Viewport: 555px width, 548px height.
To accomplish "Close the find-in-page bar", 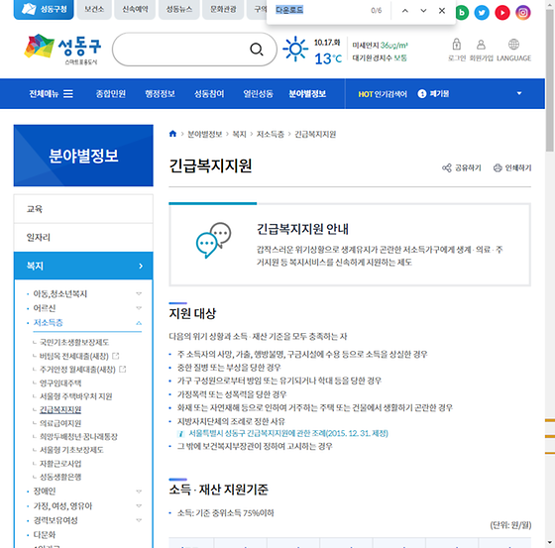I will tap(442, 11).
